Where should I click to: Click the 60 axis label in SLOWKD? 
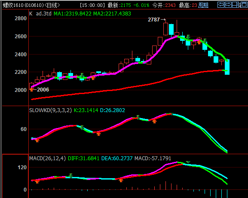24,129
